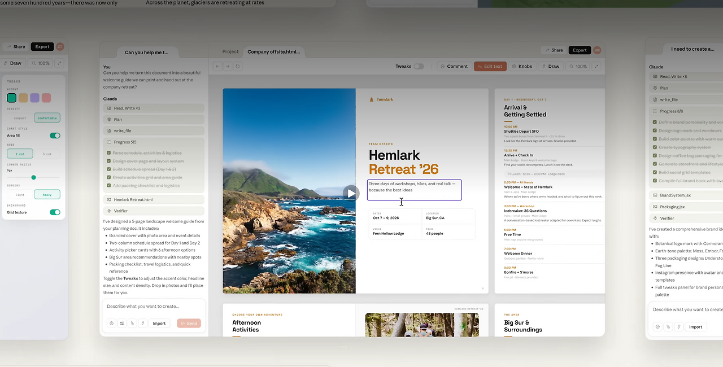The width and height of the screenshot is (723, 367).
Task: Click Share in the center window
Action: pos(554,50)
